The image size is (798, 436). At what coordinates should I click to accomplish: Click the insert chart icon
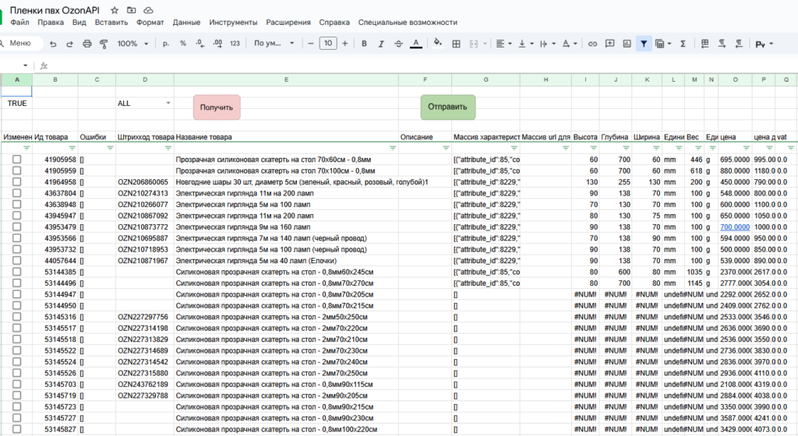pyautogui.click(x=627, y=44)
